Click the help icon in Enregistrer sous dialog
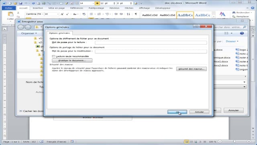The width and height of the screenshot is (257, 145). click(x=242, y=33)
